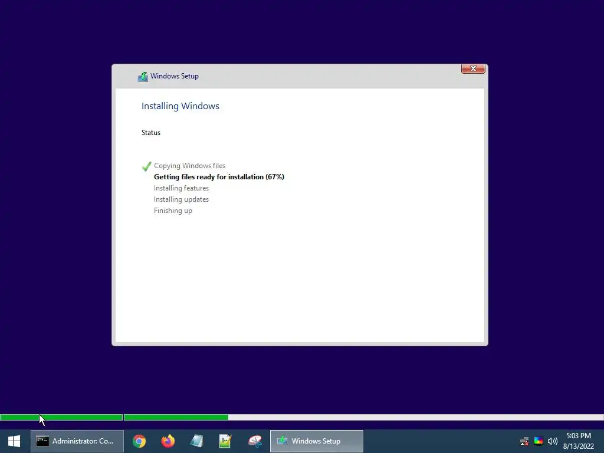Click the 'Status' label
Image resolution: width=604 pixels, height=453 pixels.
point(151,133)
